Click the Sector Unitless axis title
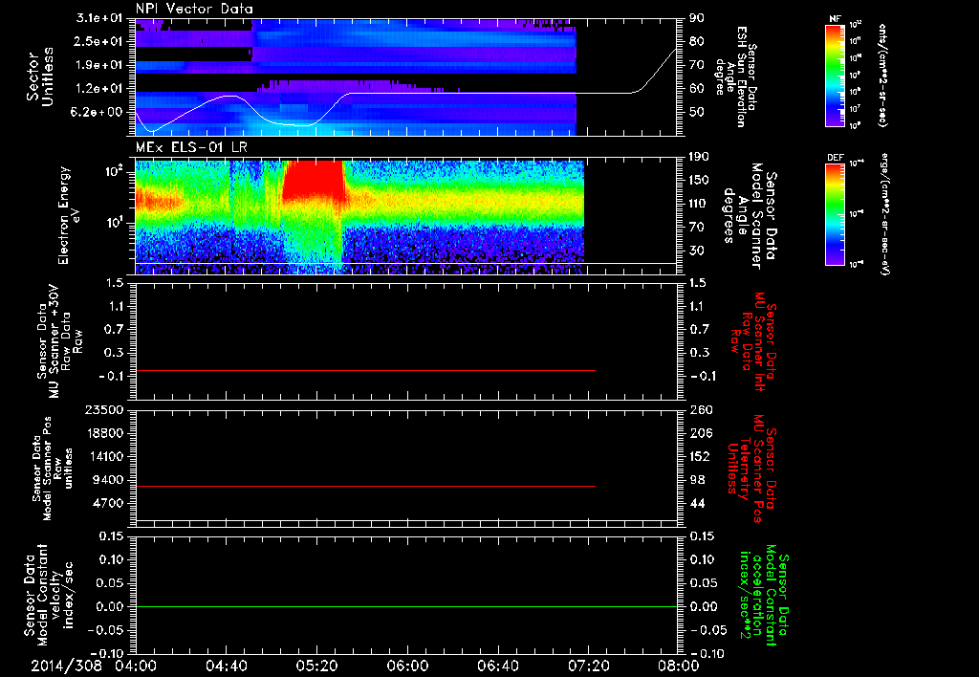979x677 pixels. click(x=40, y=76)
